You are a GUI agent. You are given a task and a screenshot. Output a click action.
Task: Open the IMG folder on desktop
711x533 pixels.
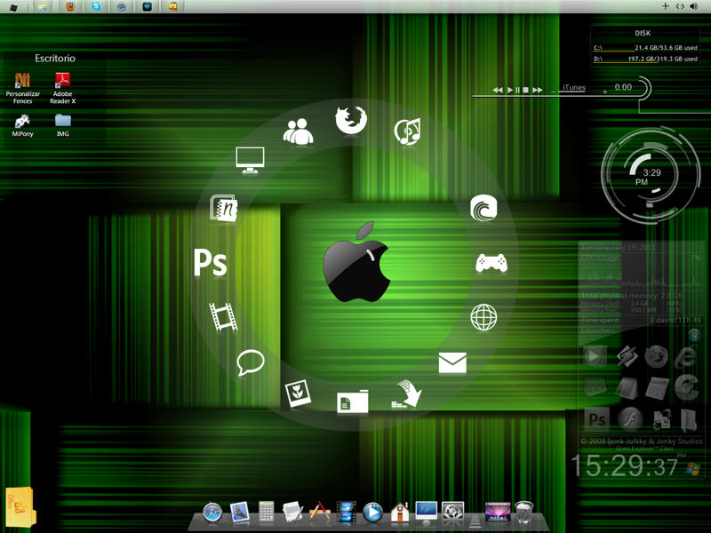pos(62,125)
